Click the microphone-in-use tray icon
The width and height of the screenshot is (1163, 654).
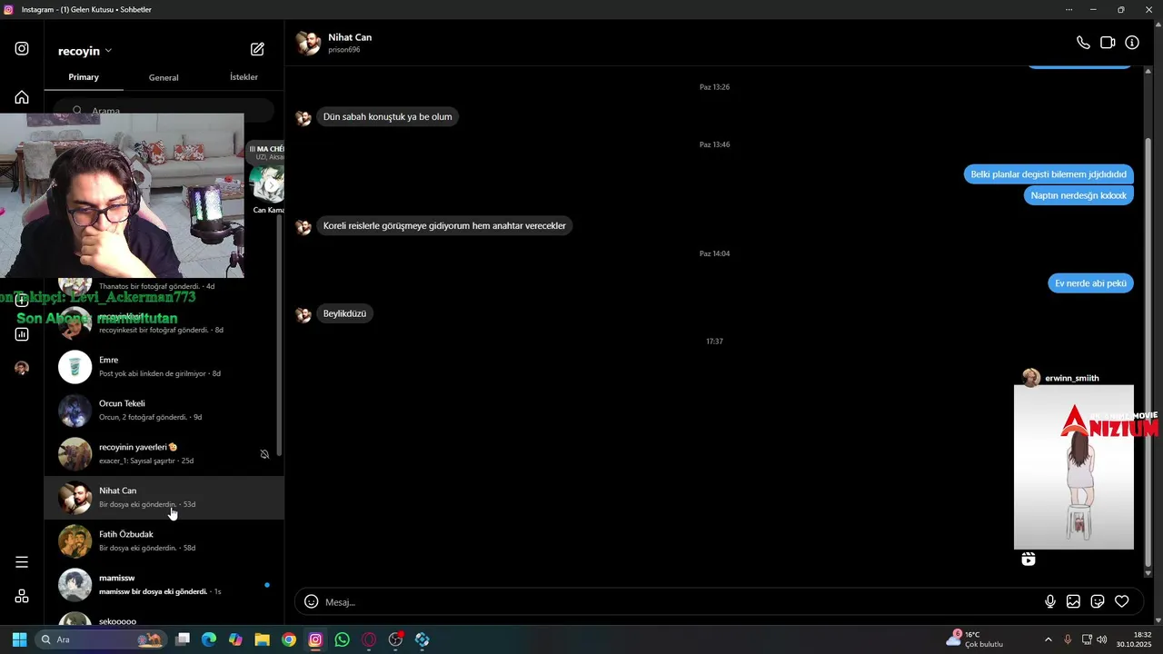(1068, 639)
